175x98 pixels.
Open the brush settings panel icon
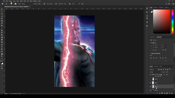tap(16, 4)
